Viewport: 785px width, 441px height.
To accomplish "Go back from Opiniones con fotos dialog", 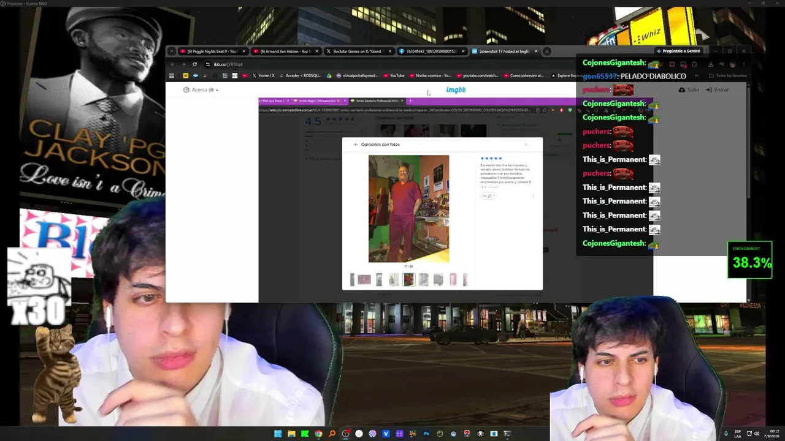I will pyautogui.click(x=356, y=145).
